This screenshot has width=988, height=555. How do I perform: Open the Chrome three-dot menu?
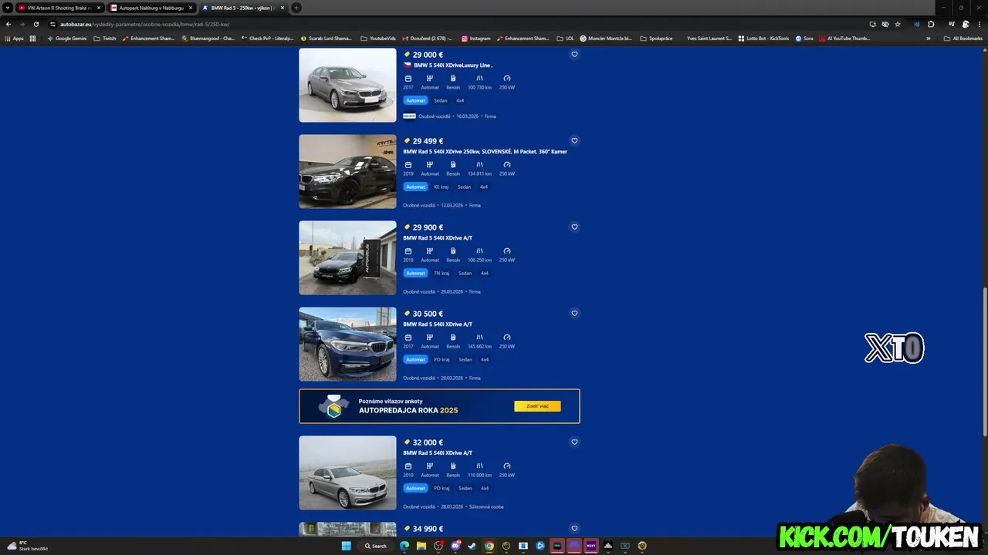click(980, 24)
